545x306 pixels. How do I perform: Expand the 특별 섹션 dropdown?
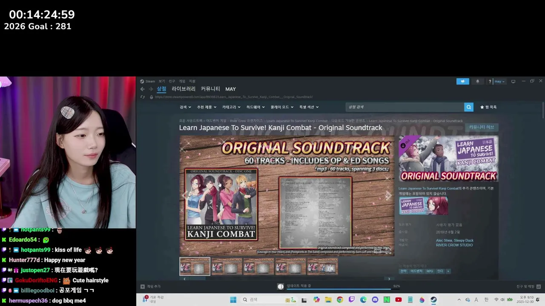pyautogui.click(x=309, y=107)
